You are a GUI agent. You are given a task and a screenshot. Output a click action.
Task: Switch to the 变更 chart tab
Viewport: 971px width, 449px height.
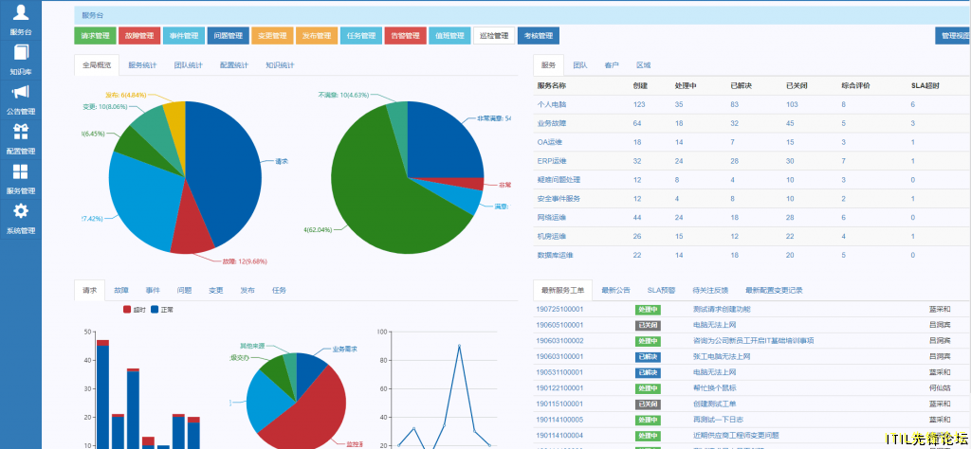(x=216, y=290)
